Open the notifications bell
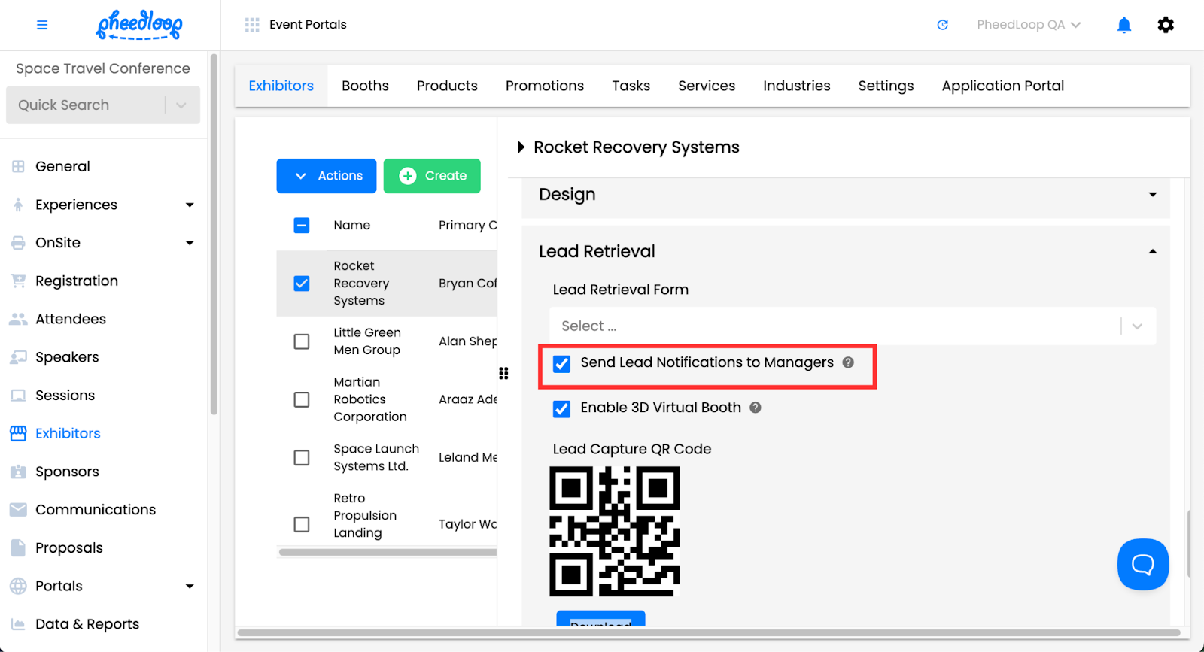Image resolution: width=1204 pixels, height=652 pixels. pyautogui.click(x=1124, y=25)
